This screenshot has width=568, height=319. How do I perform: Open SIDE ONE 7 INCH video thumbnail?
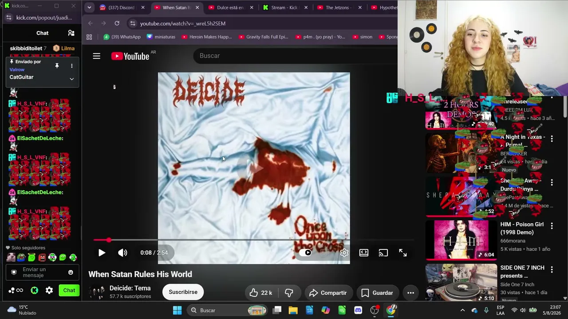coord(461,282)
